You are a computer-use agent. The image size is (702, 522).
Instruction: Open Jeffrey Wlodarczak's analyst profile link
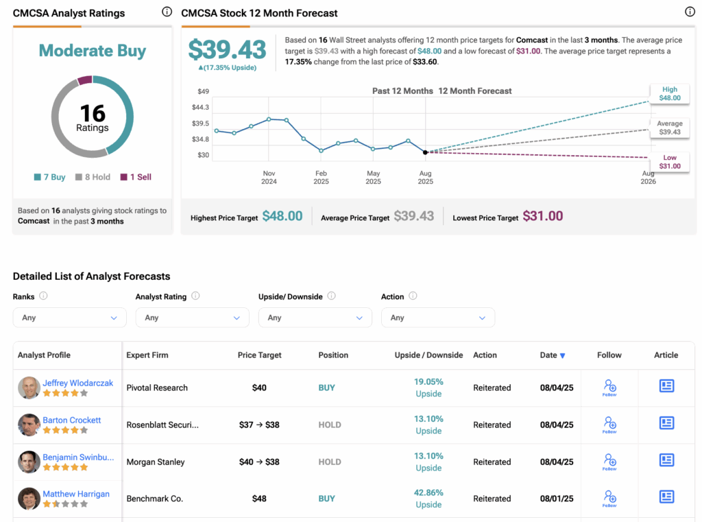(77, 383)
